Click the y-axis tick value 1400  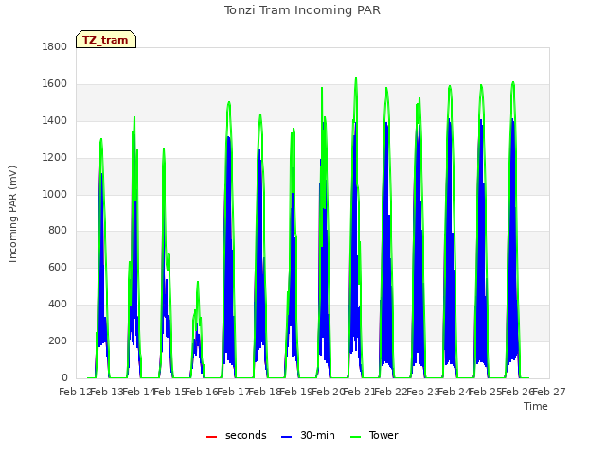pyautogui.click(x=55, y=121)
